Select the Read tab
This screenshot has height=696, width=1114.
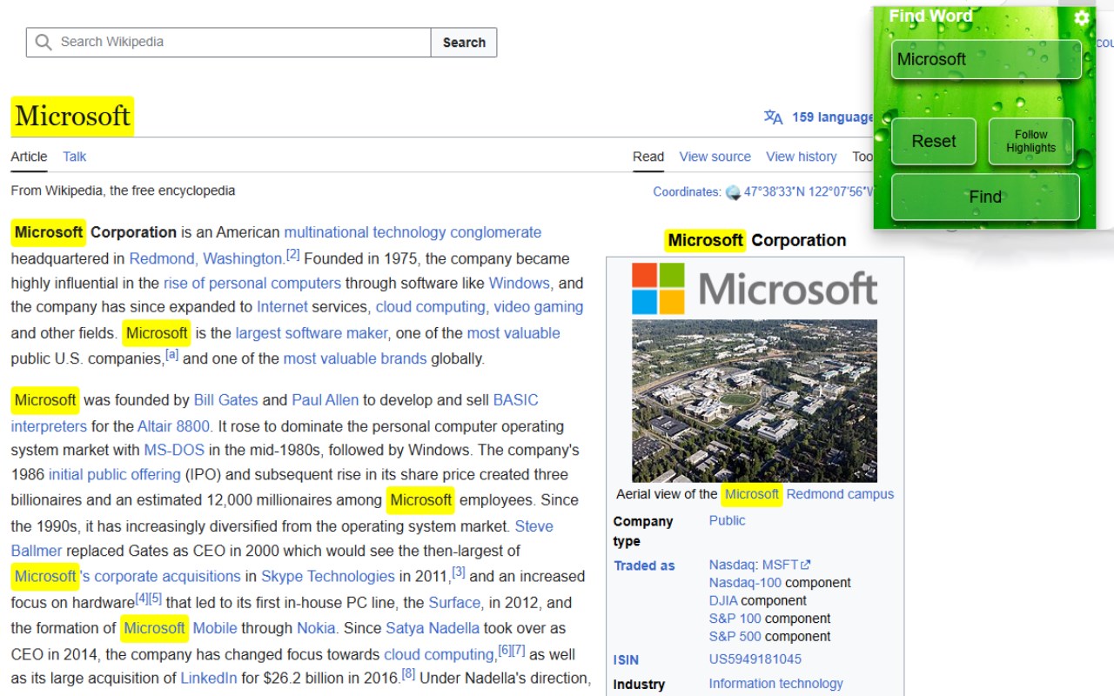point(648,157)
